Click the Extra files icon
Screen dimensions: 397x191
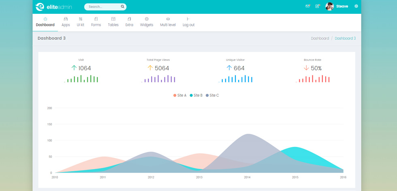(129, 19)
